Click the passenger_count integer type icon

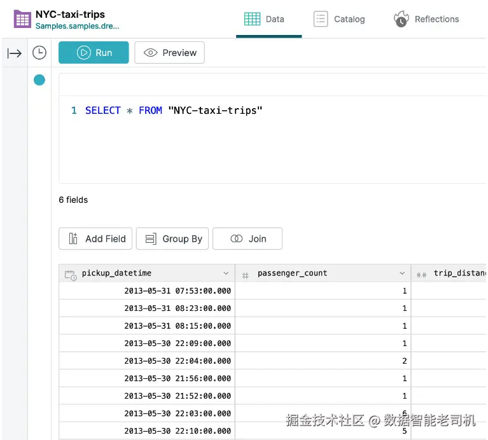(x=245, y=275)
